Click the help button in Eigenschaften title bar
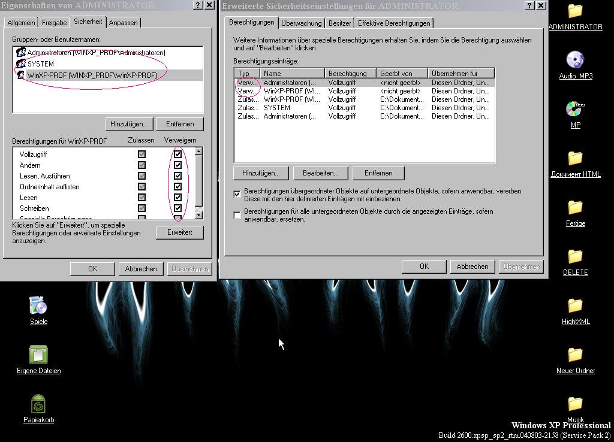The width and height of the screenshot is (614, 442). (x=198, y=5)
